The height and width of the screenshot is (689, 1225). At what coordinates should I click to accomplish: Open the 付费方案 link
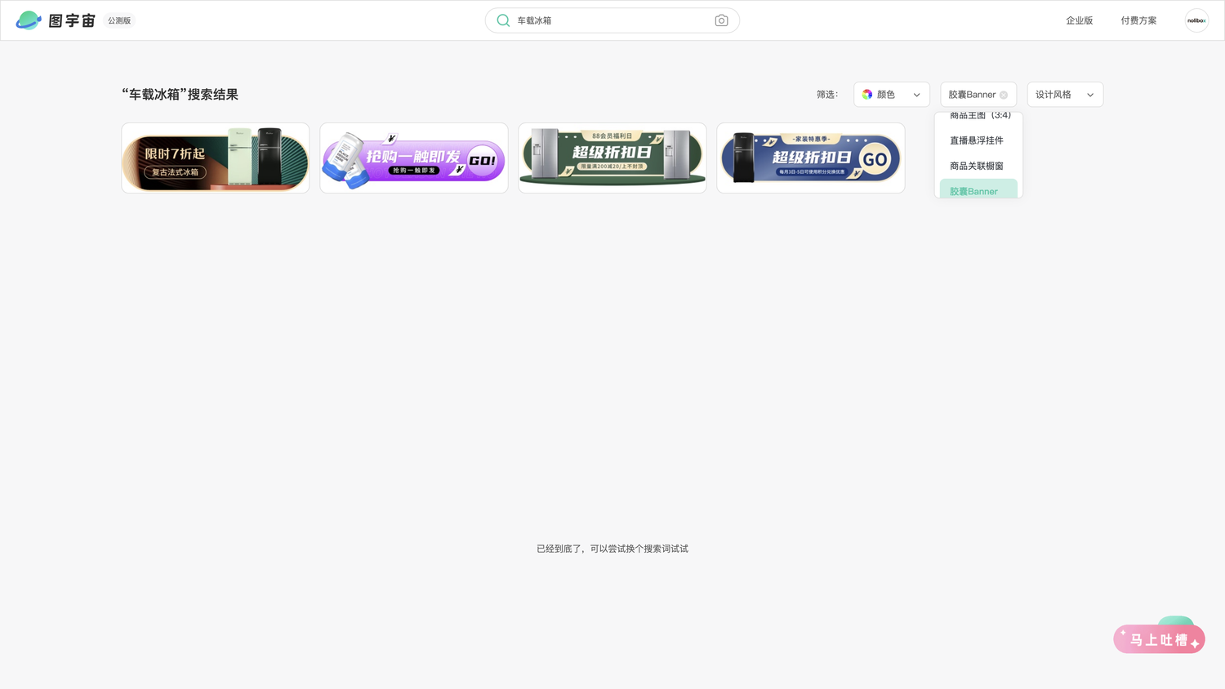pos(1138,20)
